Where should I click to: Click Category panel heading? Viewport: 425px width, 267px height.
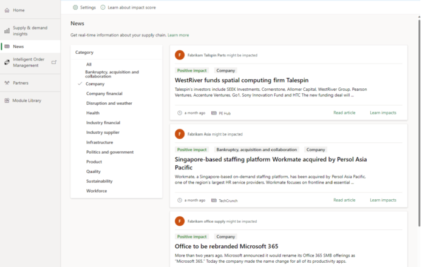click(x=84, y=53)
